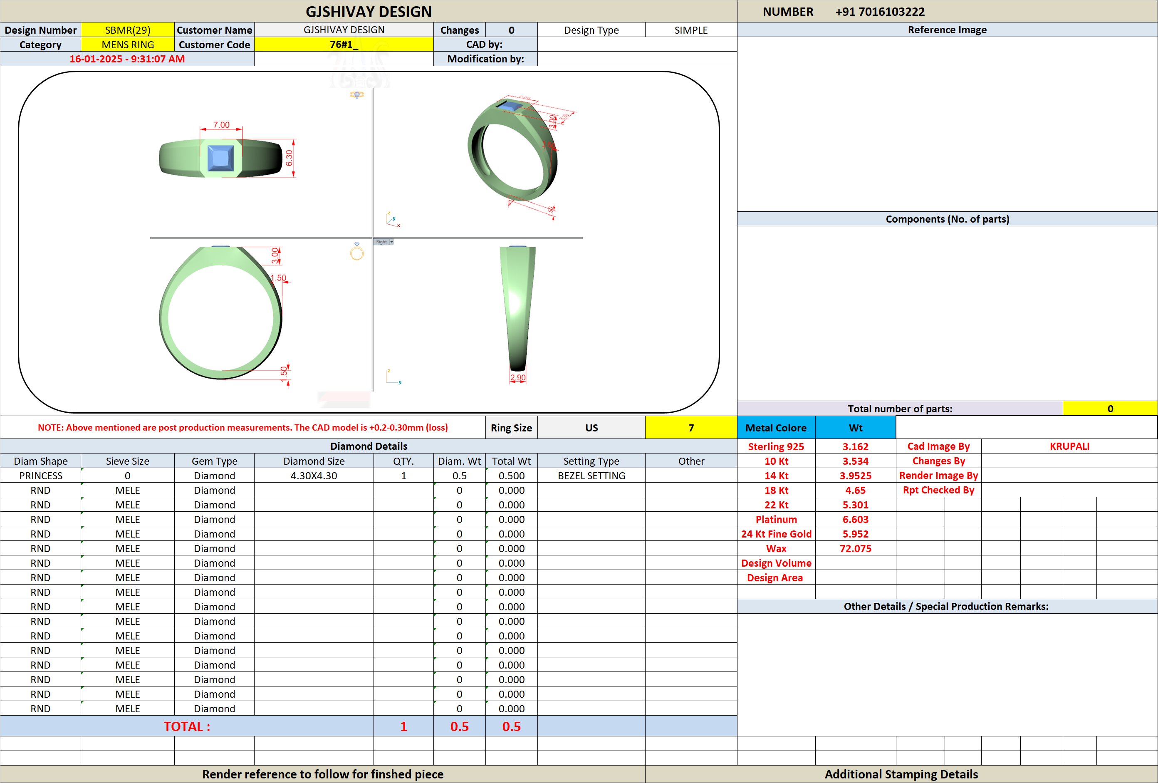Click the yellow Ring Size value 7
Image resolution: width=1158 pixels, height=783 pixels.
(x=691, y=428)
